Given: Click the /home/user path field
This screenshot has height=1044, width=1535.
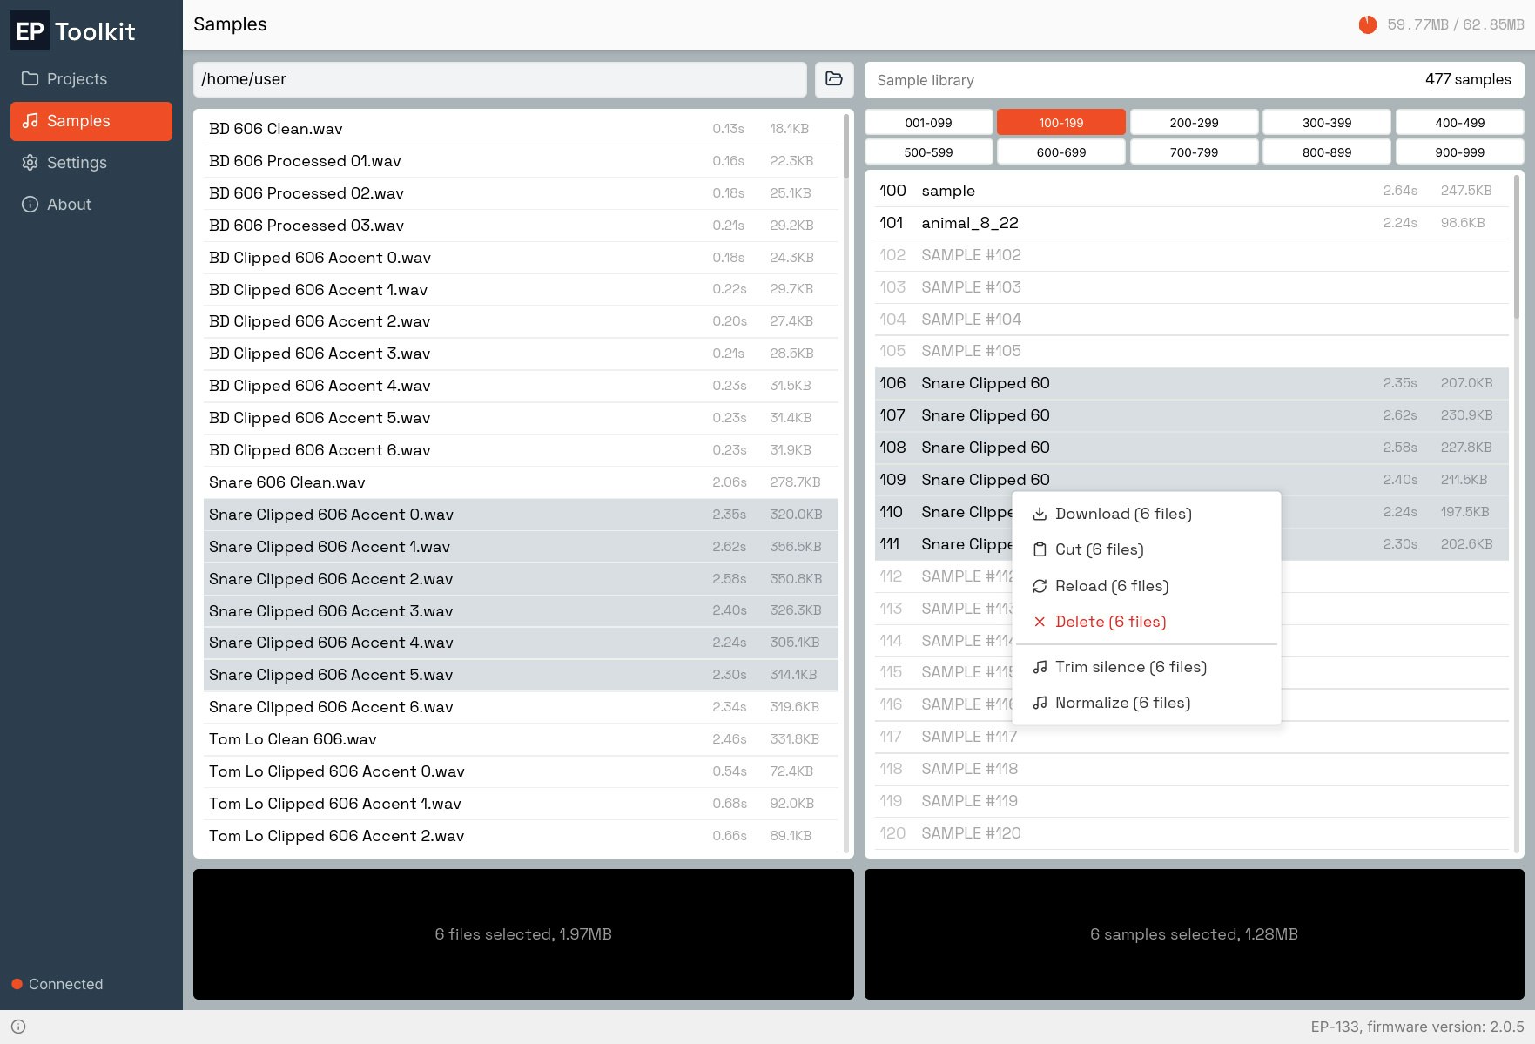Looking at the screenshot, I should (500, 79).
